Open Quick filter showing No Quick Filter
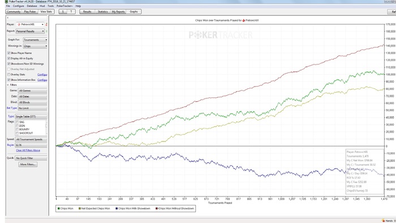 coord(31,158)
